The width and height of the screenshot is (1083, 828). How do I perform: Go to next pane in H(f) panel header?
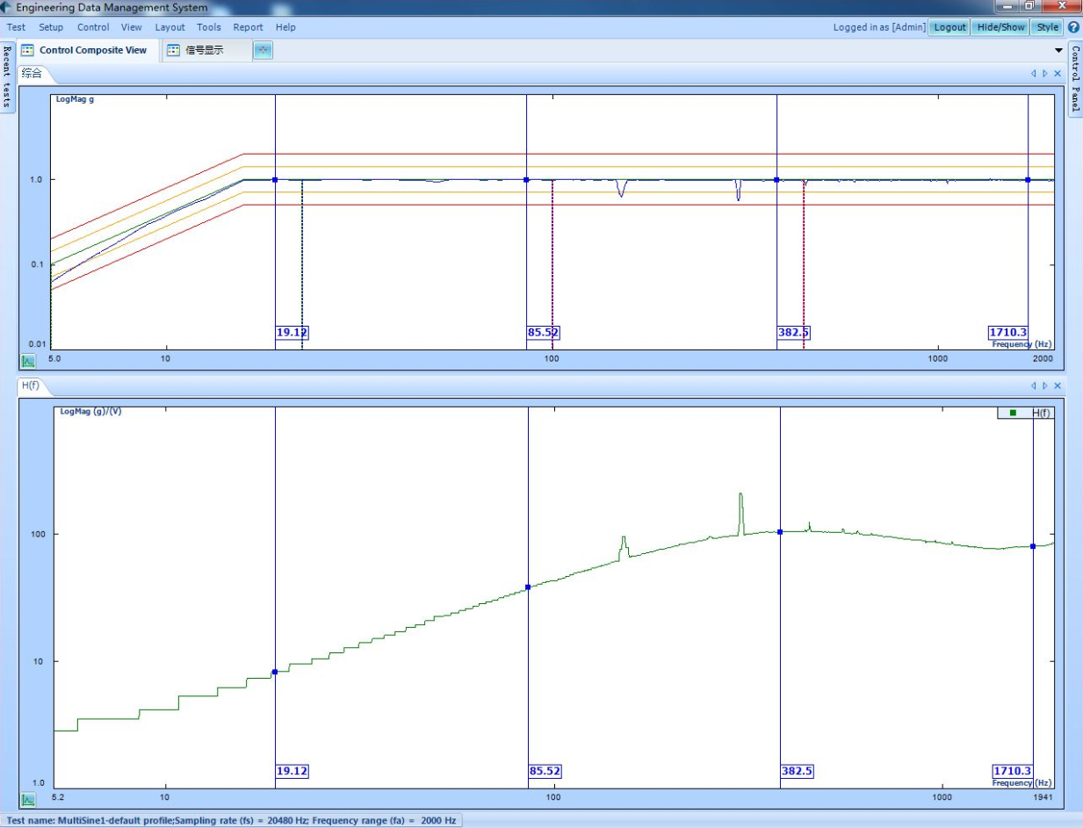click(x=1045, y=385)
